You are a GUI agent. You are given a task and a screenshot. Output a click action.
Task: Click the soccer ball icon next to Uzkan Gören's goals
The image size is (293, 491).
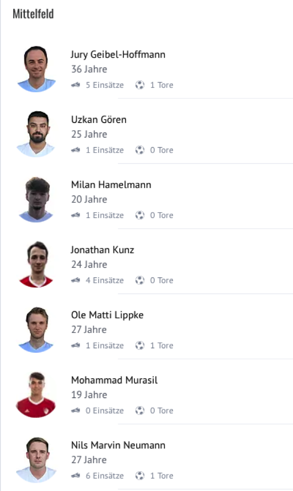coord(140,150)
